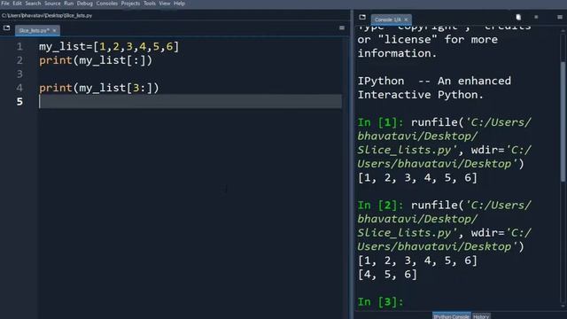The image size is (567, 319).
Task: Click the editor browse tabs icon
Action: click(6, 27)
